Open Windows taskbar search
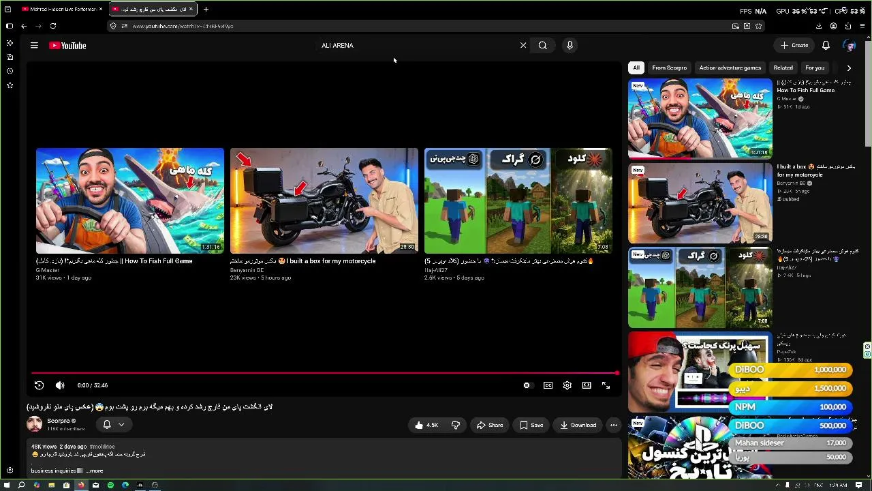 coord(21,485)
